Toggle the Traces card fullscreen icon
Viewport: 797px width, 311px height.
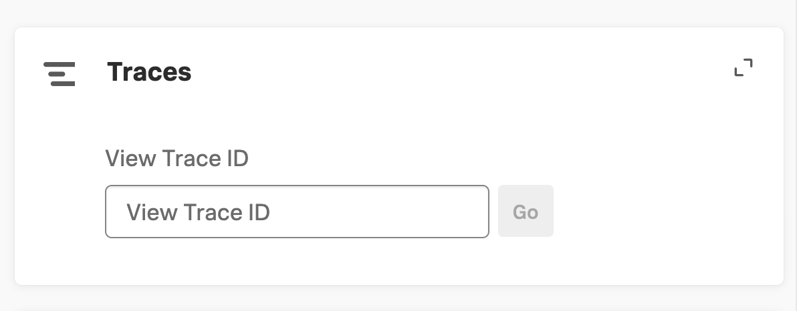click(743, 68)
